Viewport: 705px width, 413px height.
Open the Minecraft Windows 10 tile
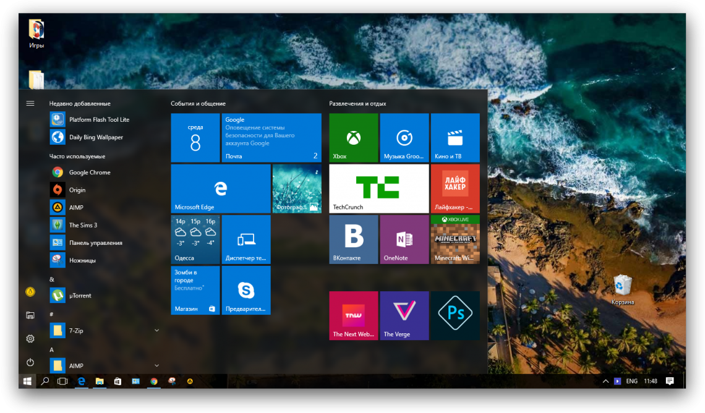pyautogui.click(x=455, y=239)
